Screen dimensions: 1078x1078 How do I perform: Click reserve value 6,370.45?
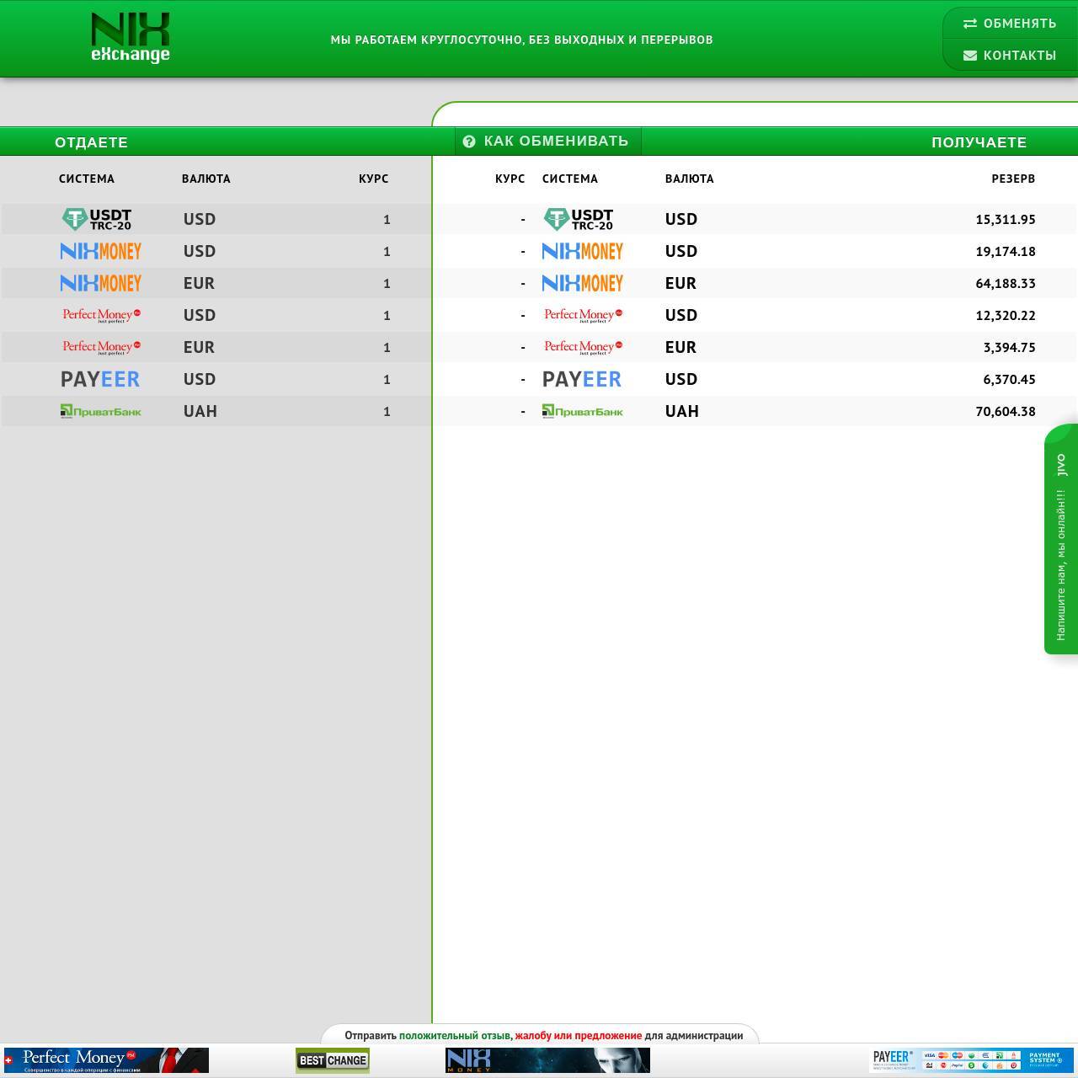(1009, 380)
